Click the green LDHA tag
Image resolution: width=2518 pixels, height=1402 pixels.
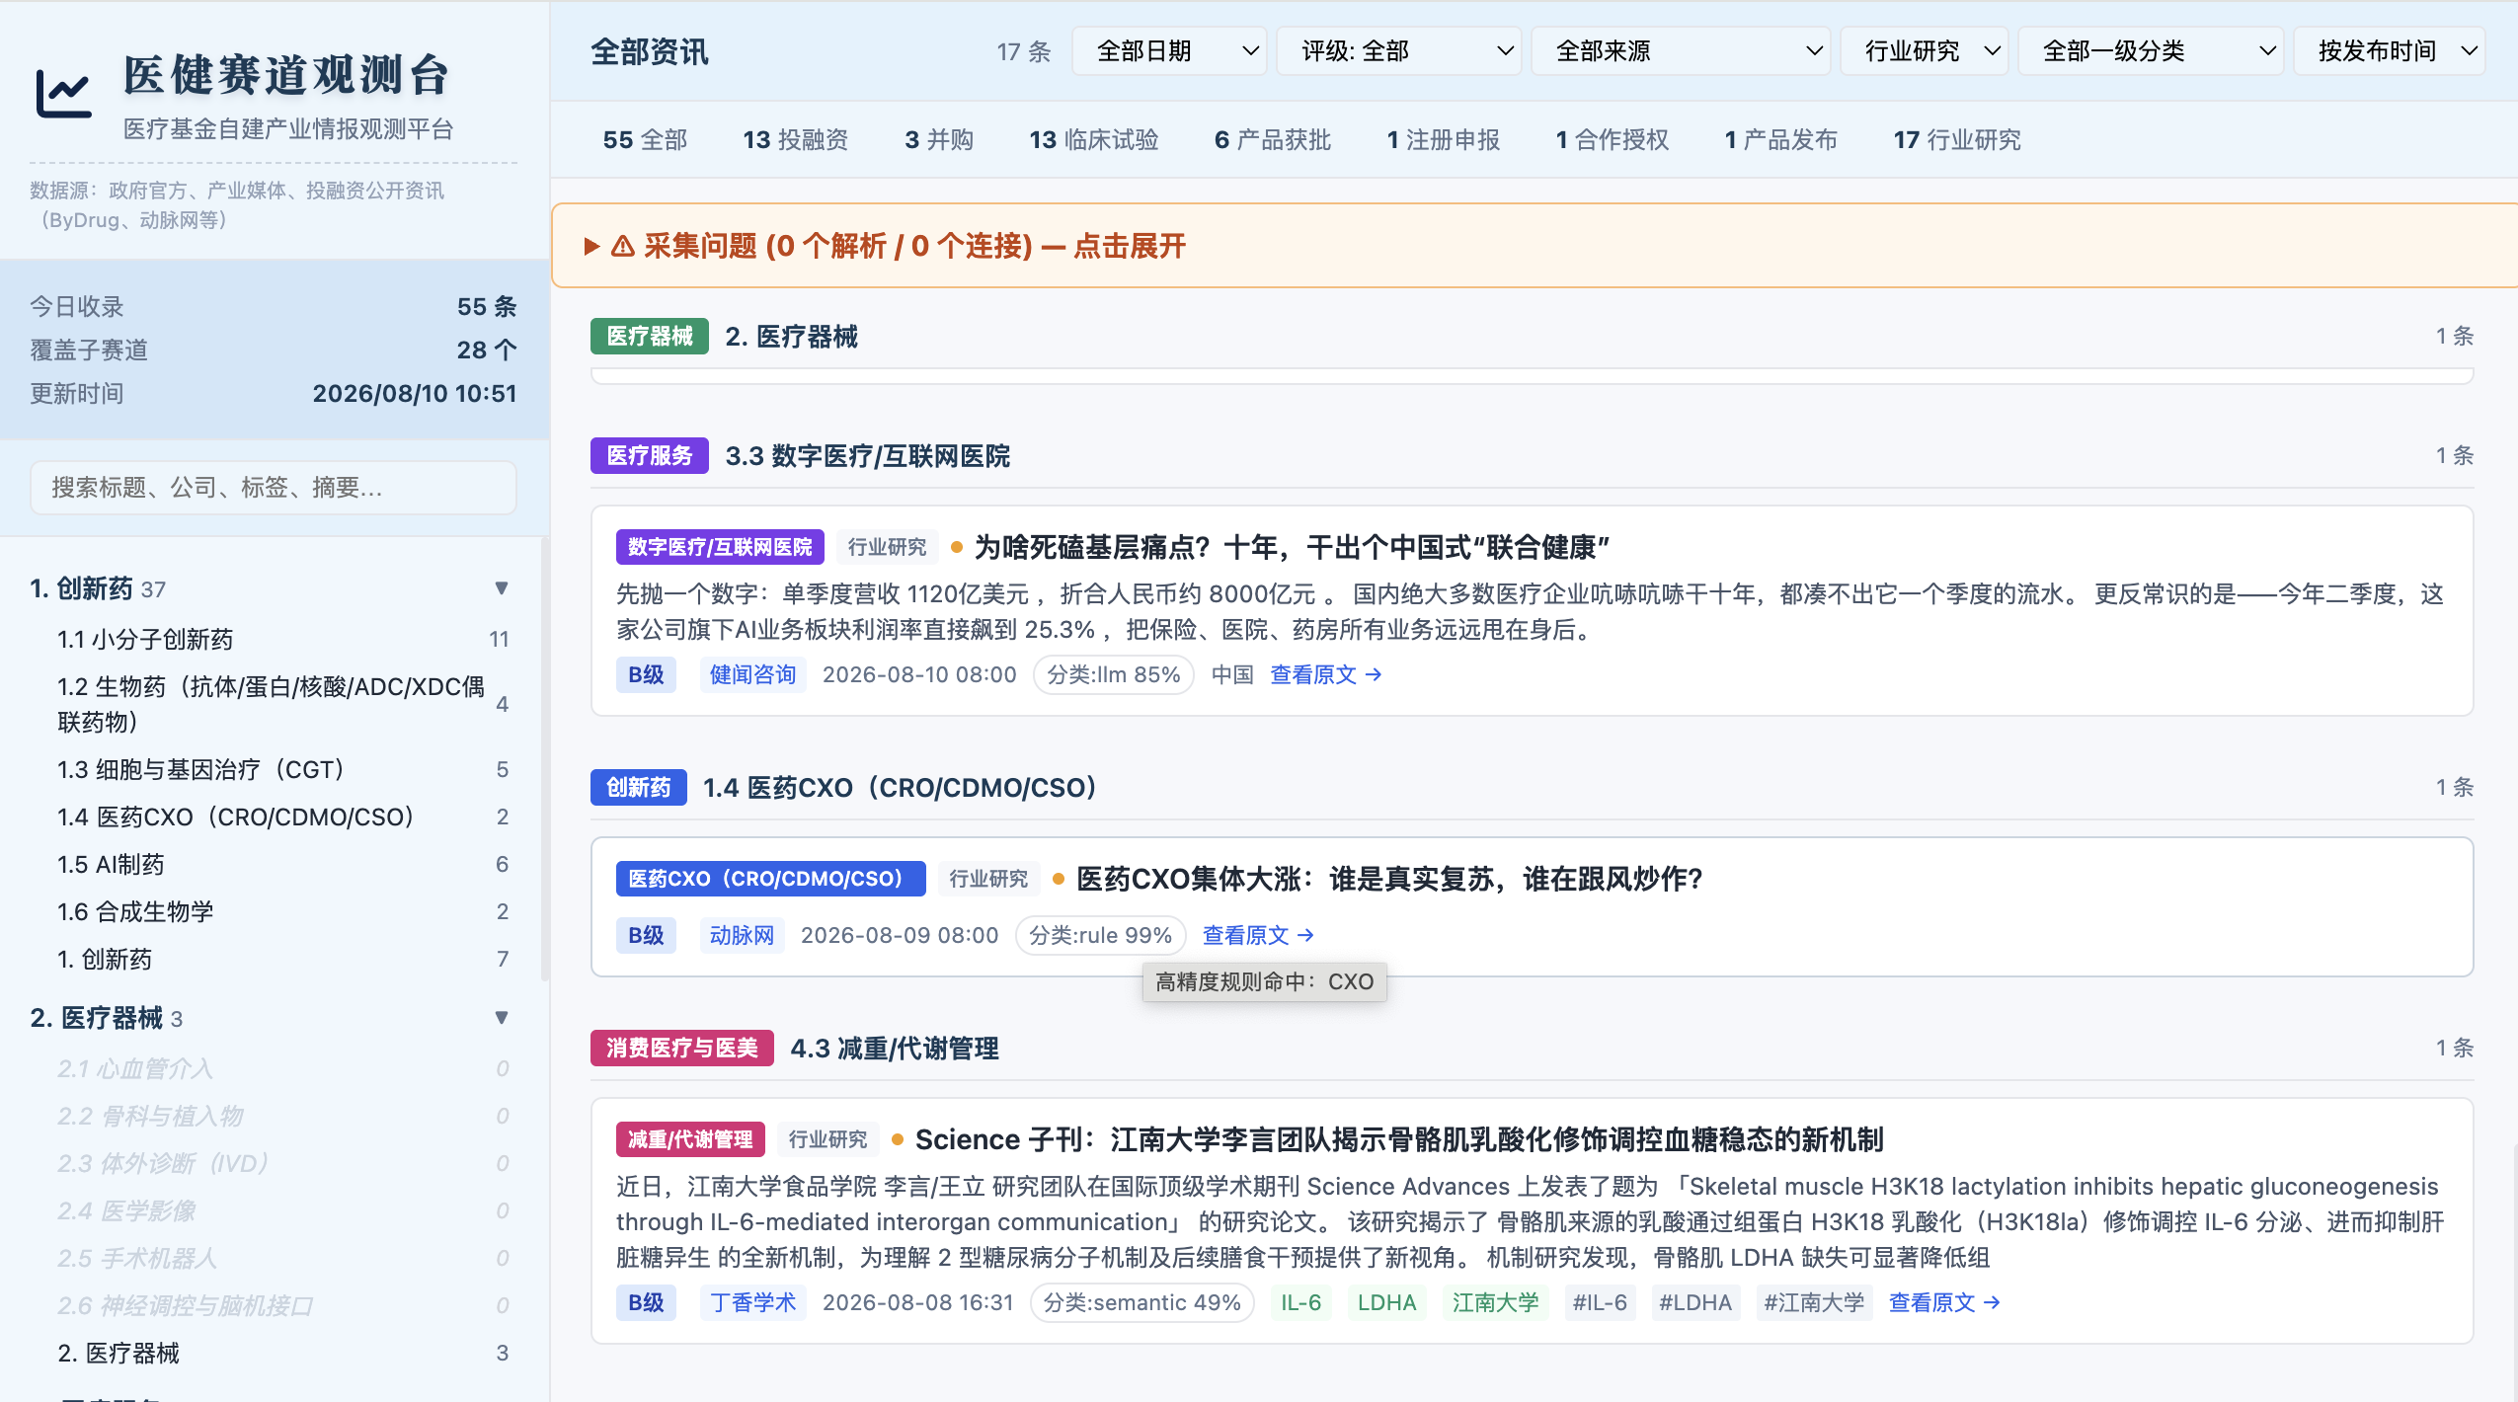[1387, 1303]
